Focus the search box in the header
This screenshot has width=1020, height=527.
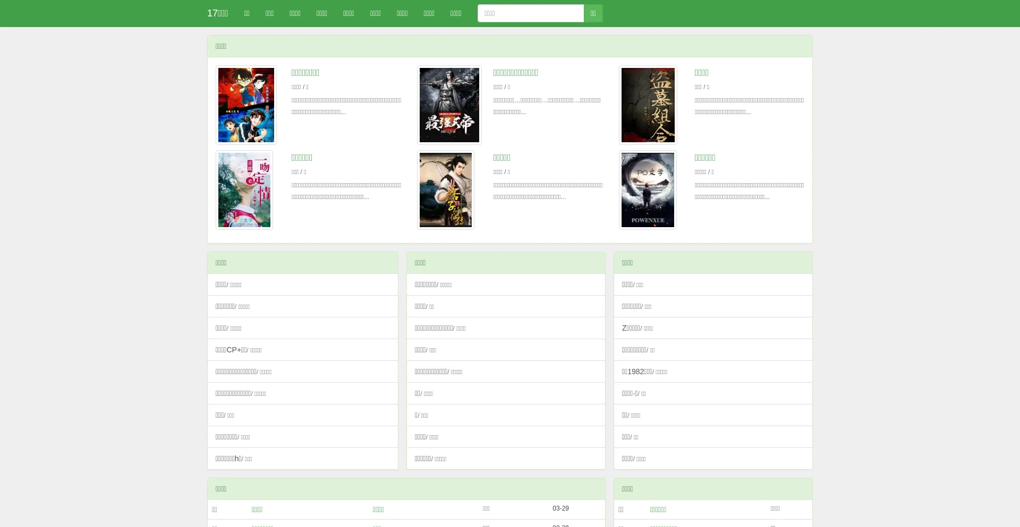(x=530, y=13)
